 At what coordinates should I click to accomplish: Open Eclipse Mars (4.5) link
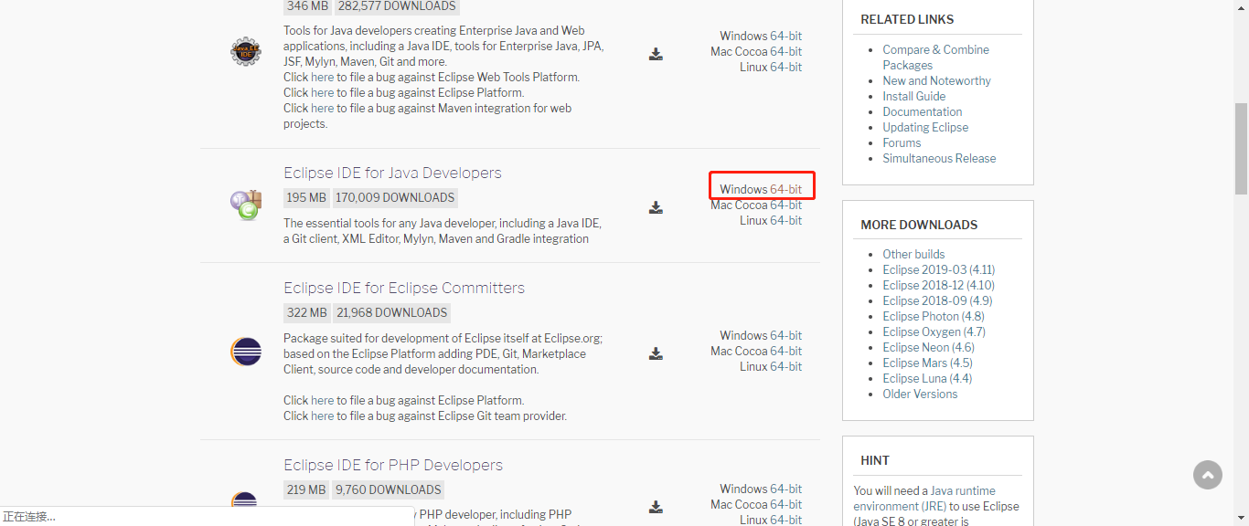tap(927, 363)
